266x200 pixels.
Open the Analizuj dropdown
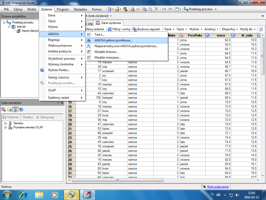tap(211, 29)
